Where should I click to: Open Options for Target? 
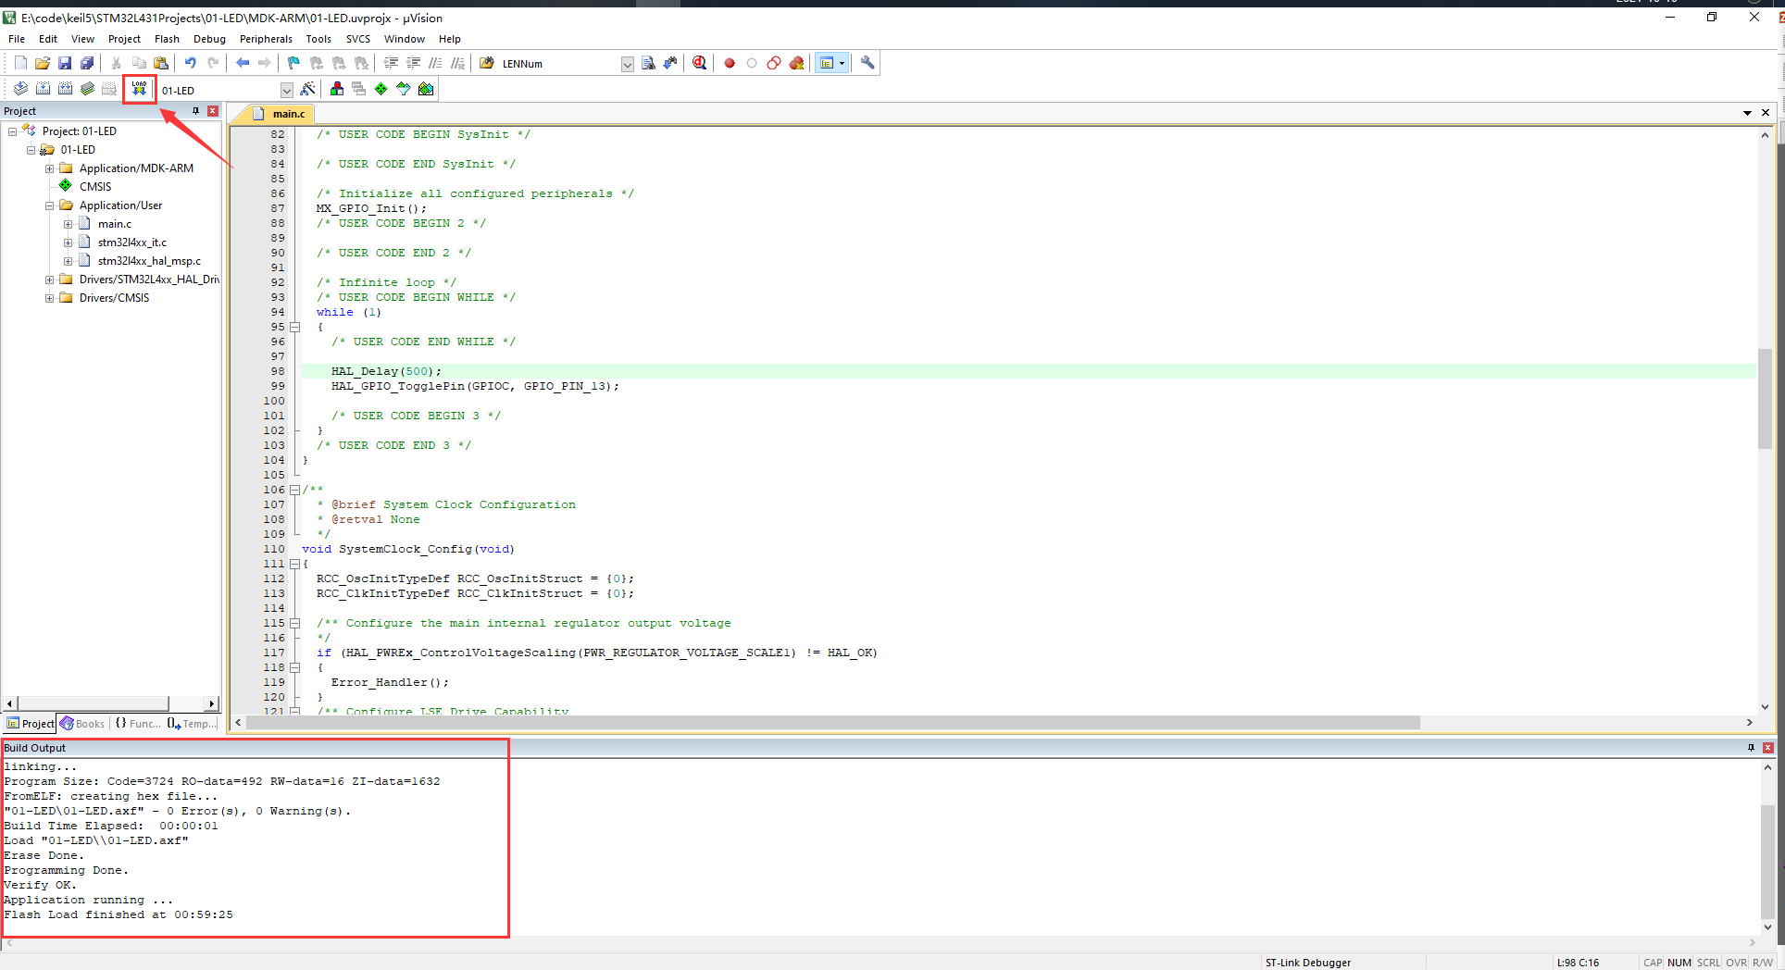(x=307, y=89)
